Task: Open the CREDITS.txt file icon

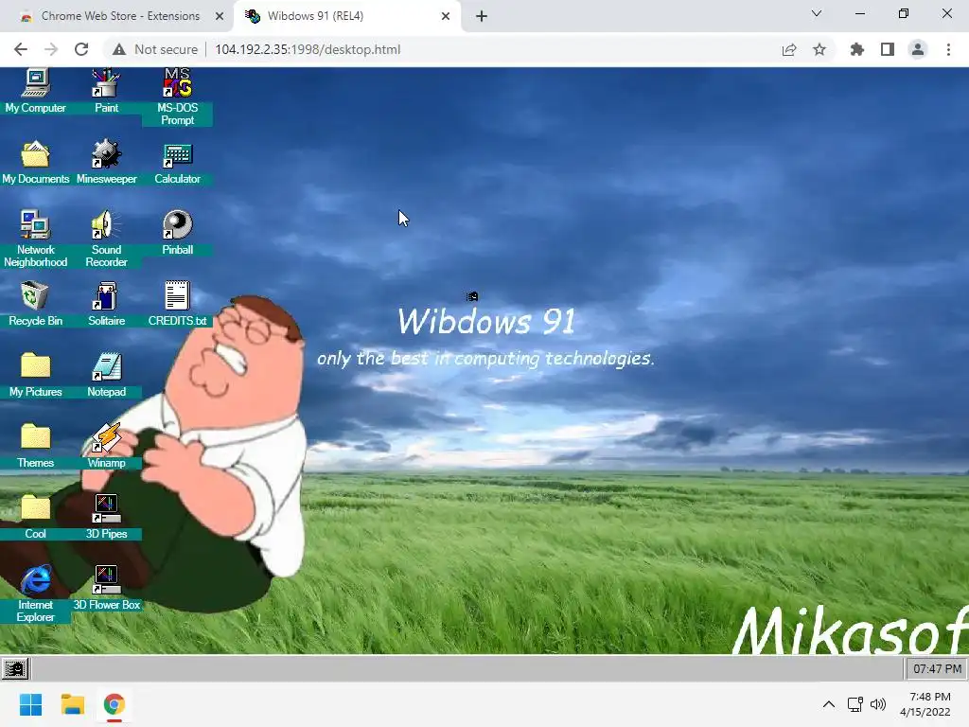Action: [x=177, y=304]
